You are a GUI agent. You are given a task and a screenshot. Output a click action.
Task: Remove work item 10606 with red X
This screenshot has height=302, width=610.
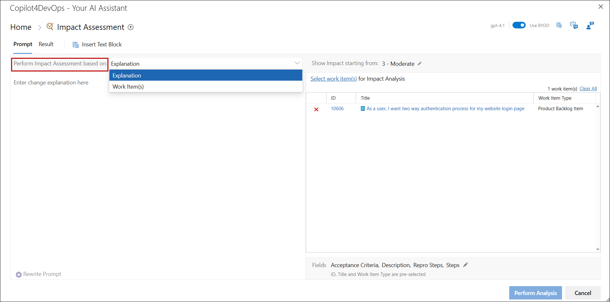pos(316,109)
